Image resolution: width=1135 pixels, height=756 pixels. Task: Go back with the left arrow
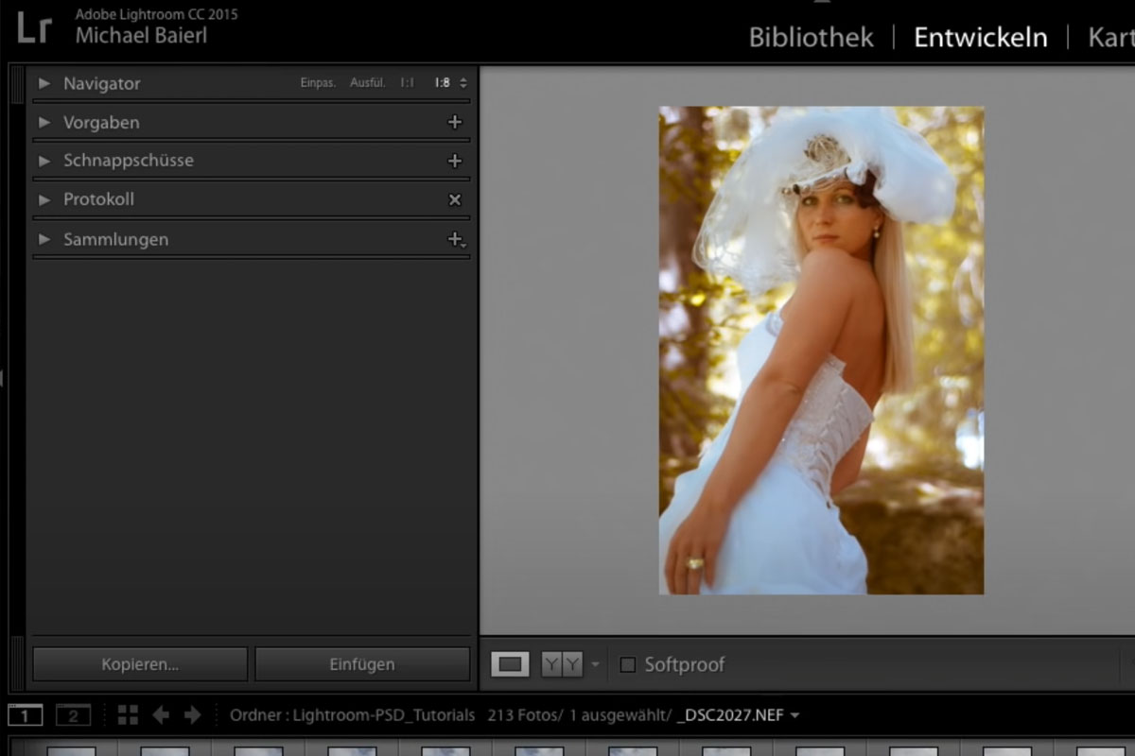[161, 715]
